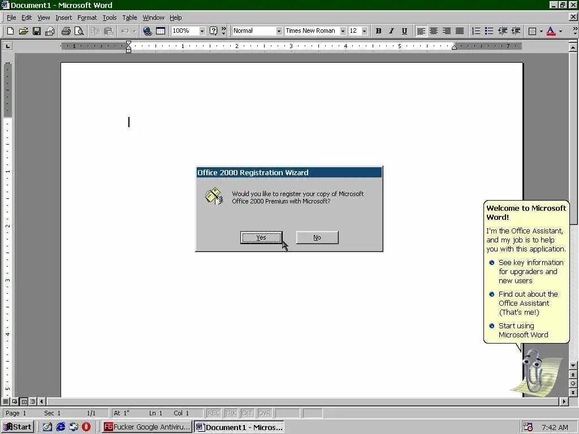Open the File menu

pyautogui.click(x=11, y=18)
